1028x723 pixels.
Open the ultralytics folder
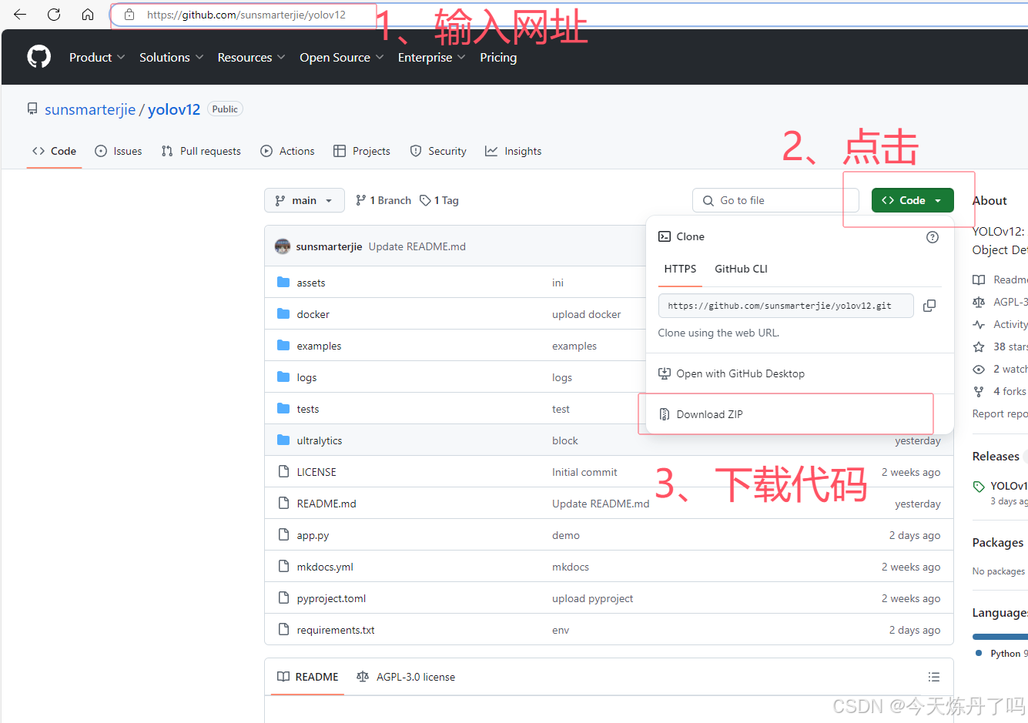click(x=320, y=440)
